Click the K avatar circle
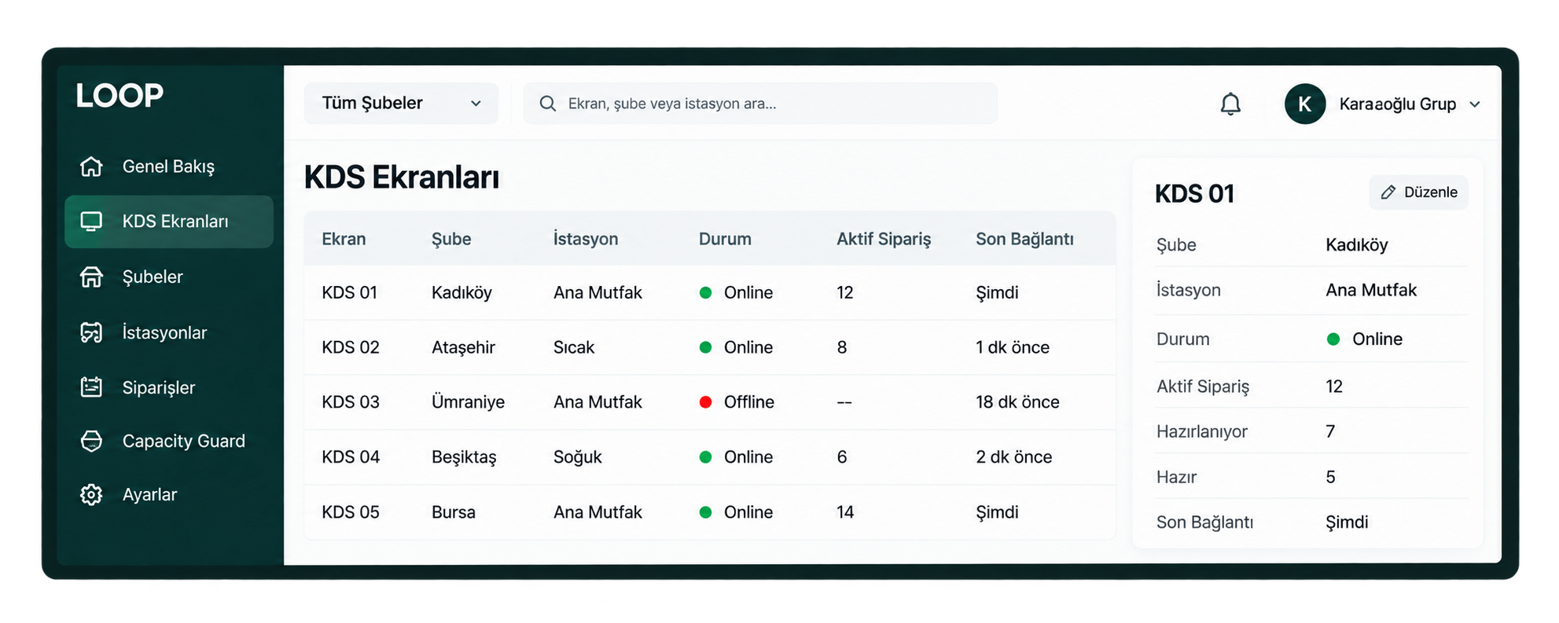This screenshot has width=1559, height=623. [1305, 104]
